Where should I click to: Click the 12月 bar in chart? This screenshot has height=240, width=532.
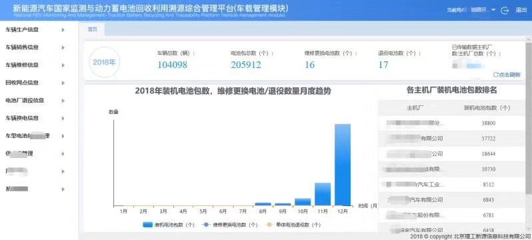pos(343,165)
